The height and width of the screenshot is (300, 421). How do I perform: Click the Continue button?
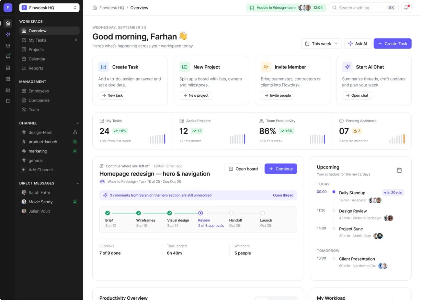point(281,169)
